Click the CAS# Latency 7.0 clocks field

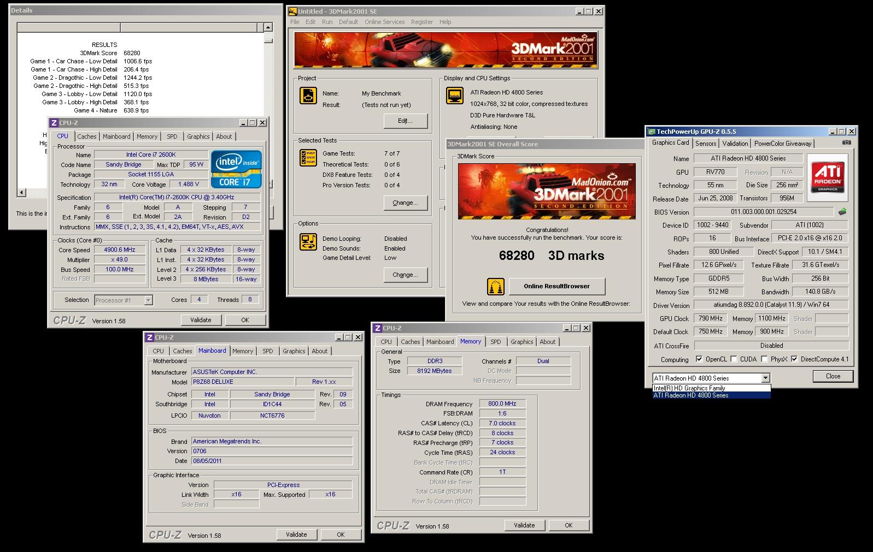pyautogui.click(x=502, y=423)
